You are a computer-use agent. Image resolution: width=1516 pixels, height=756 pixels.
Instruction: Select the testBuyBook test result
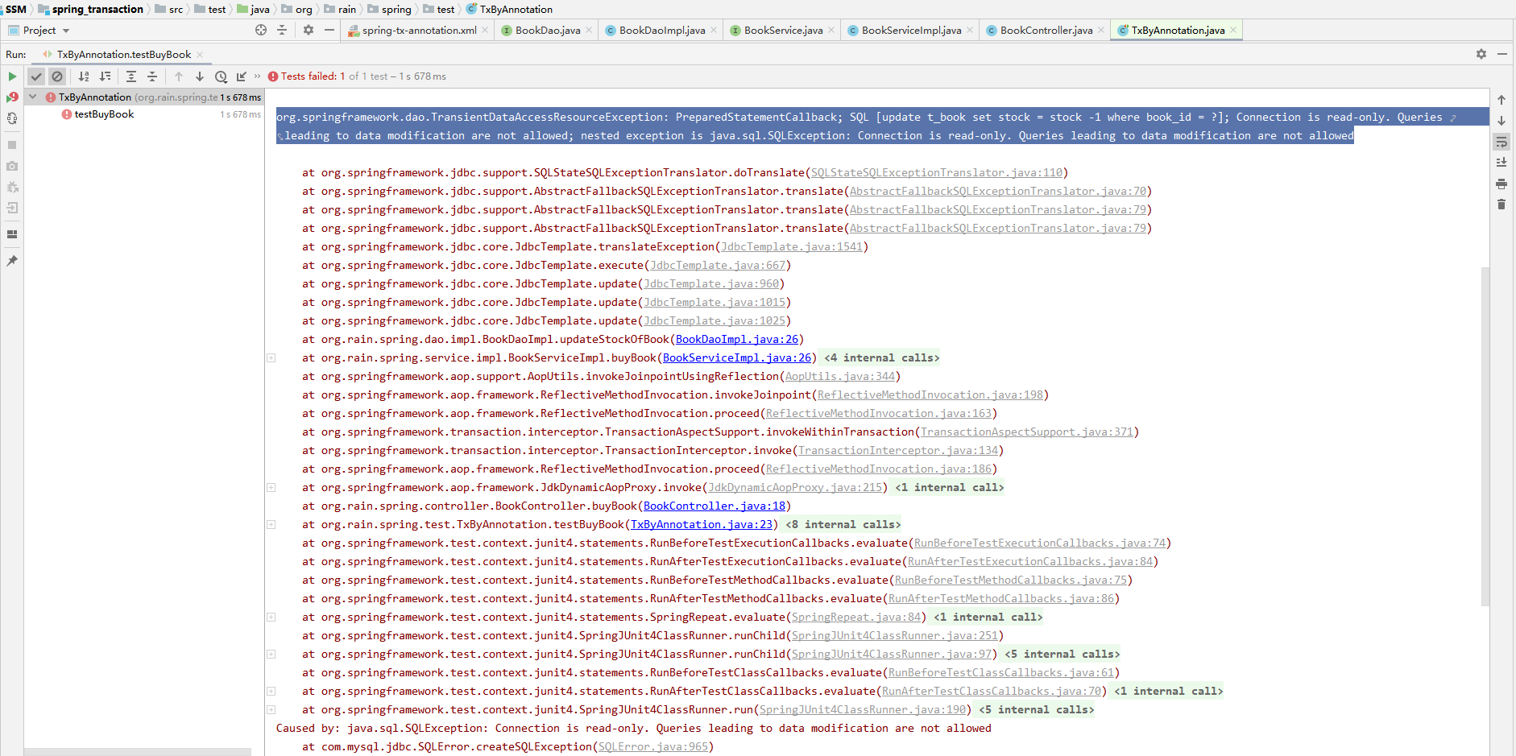[104, 114]
